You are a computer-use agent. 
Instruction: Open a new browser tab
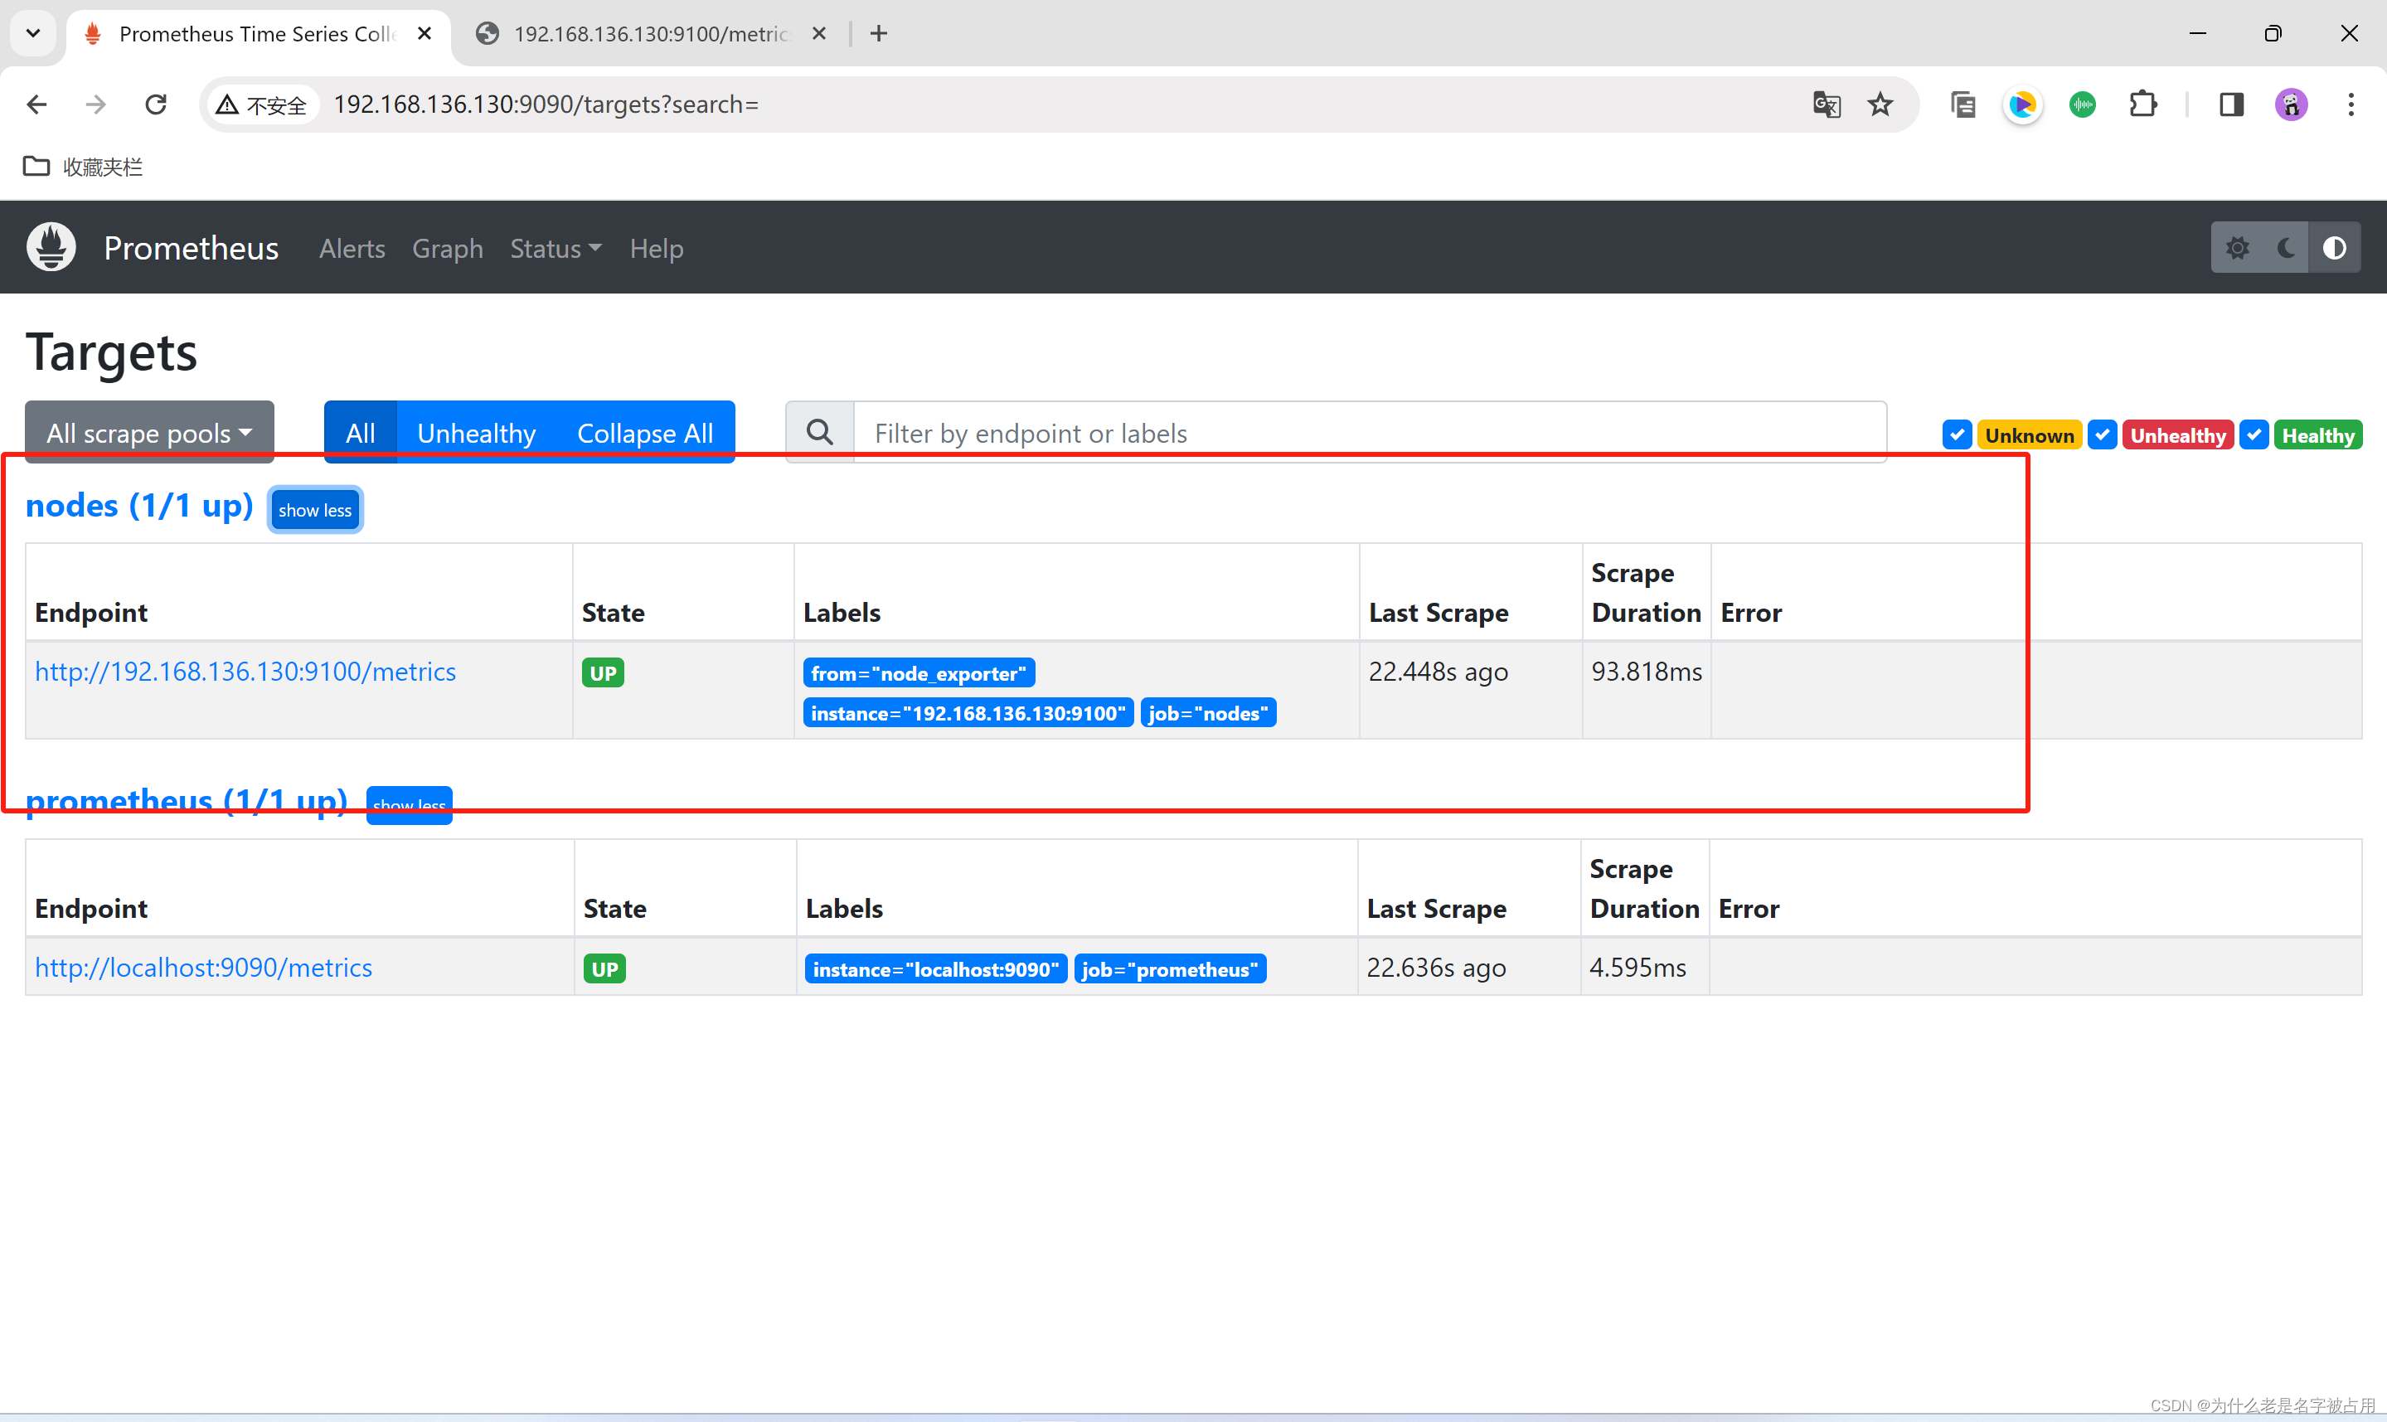click(878, 33)
